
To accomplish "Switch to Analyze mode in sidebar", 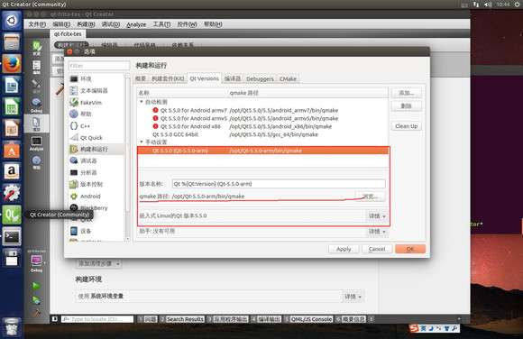I will (x=36, y=143).
